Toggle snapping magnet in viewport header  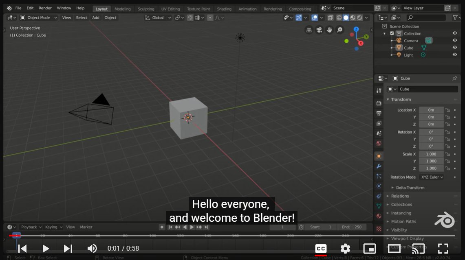tap(190, 18)
